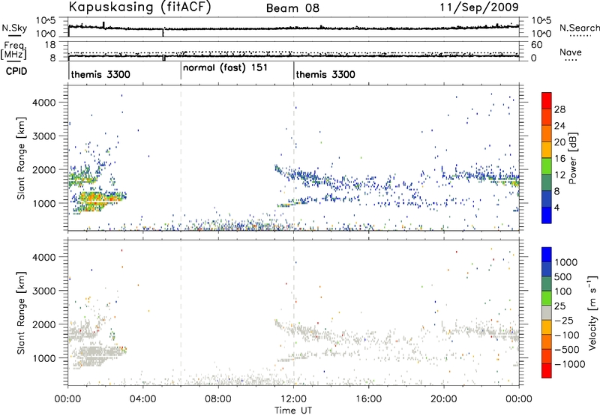
Task: Click the red bottom segment of Velocity color bar
Action: point(547,371)
